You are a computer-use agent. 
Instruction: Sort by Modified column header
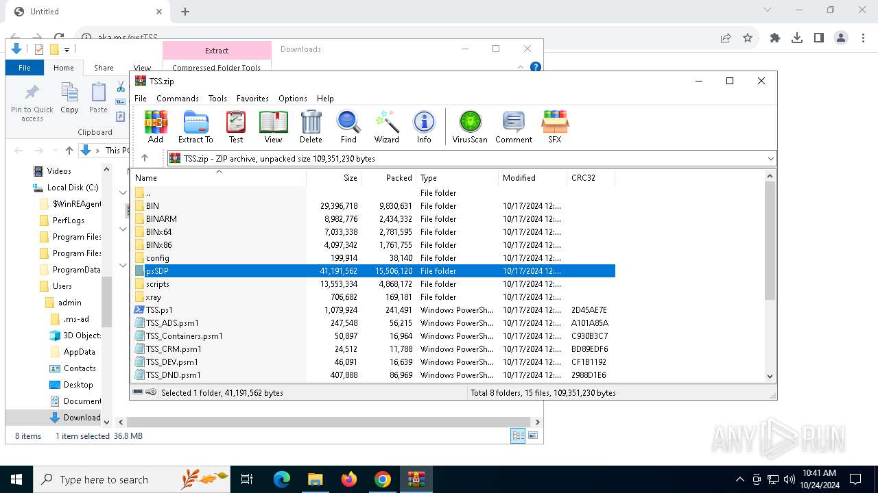click(532, 178)
